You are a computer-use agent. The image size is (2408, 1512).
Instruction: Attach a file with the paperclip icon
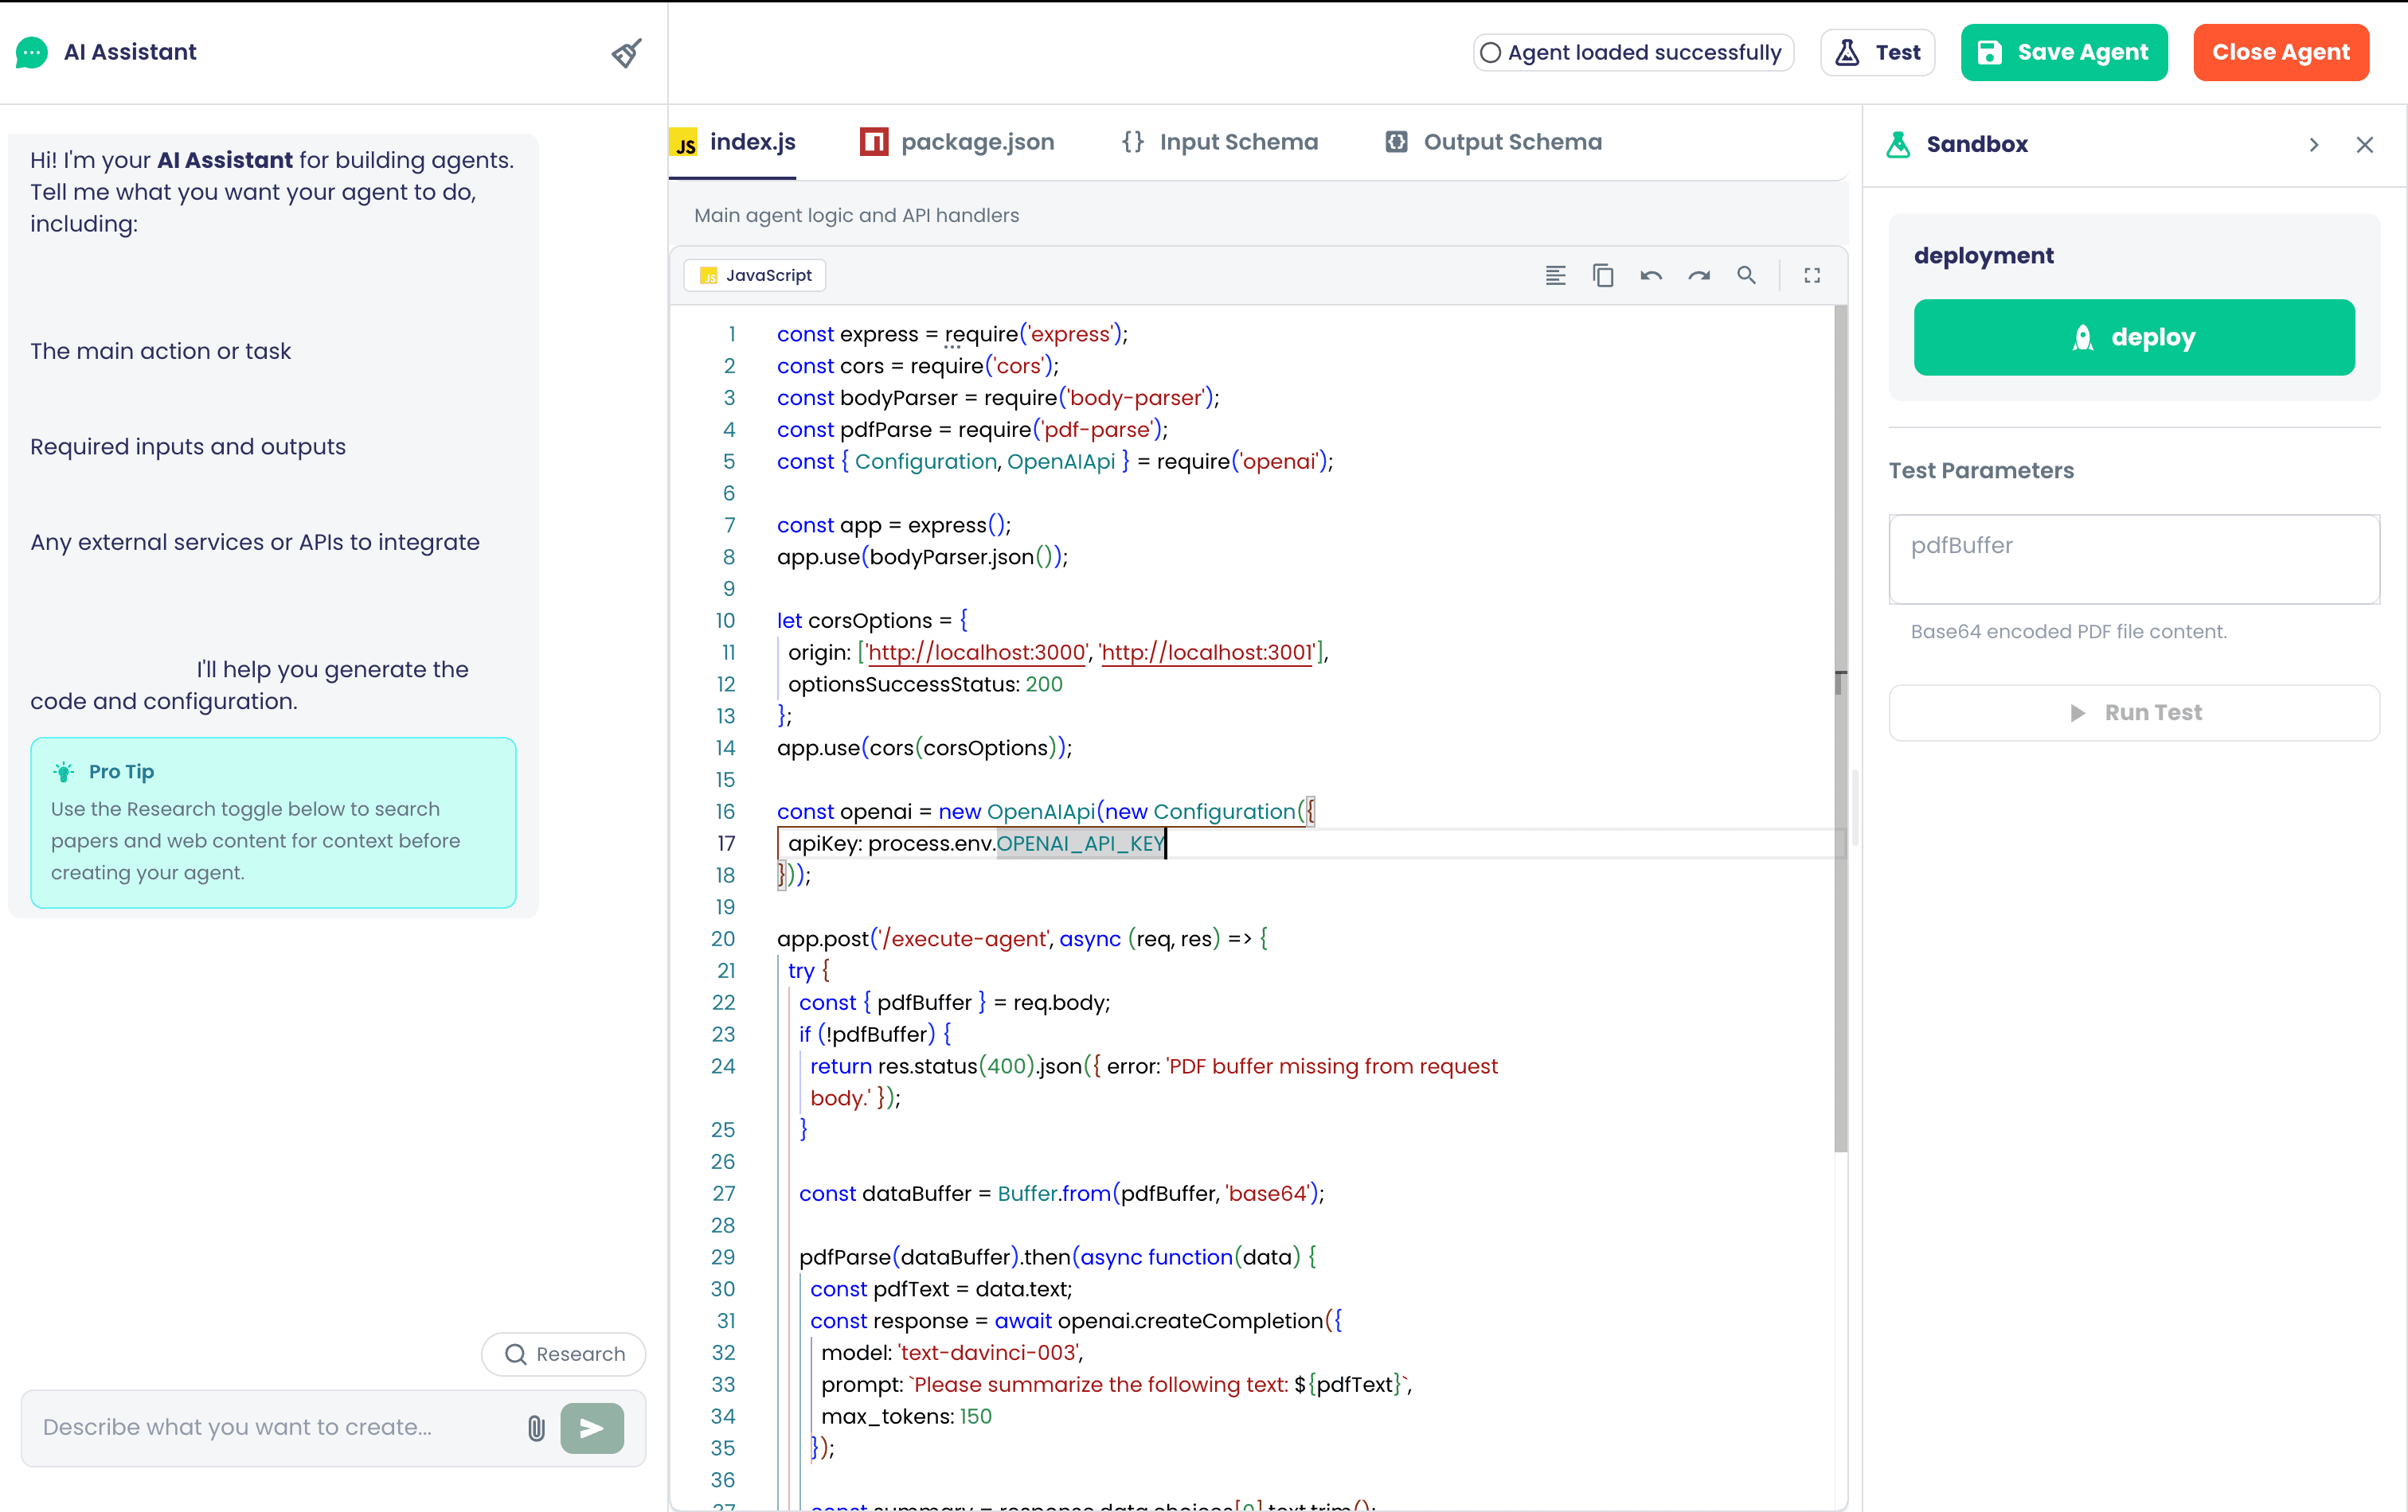537,1428
